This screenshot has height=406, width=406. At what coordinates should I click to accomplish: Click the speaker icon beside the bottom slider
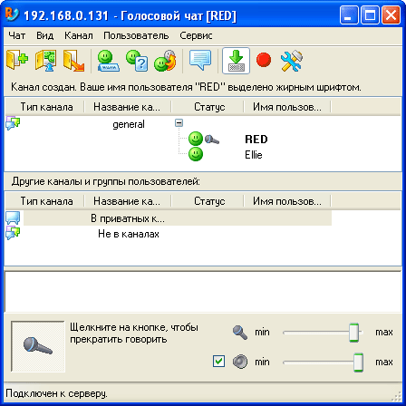click(x=240, y=362)
